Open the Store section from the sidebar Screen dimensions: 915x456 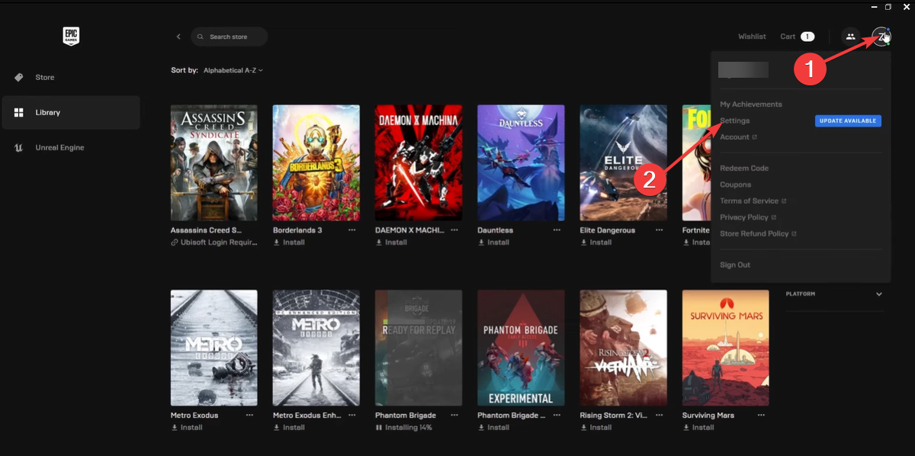[x=45, y=77]
